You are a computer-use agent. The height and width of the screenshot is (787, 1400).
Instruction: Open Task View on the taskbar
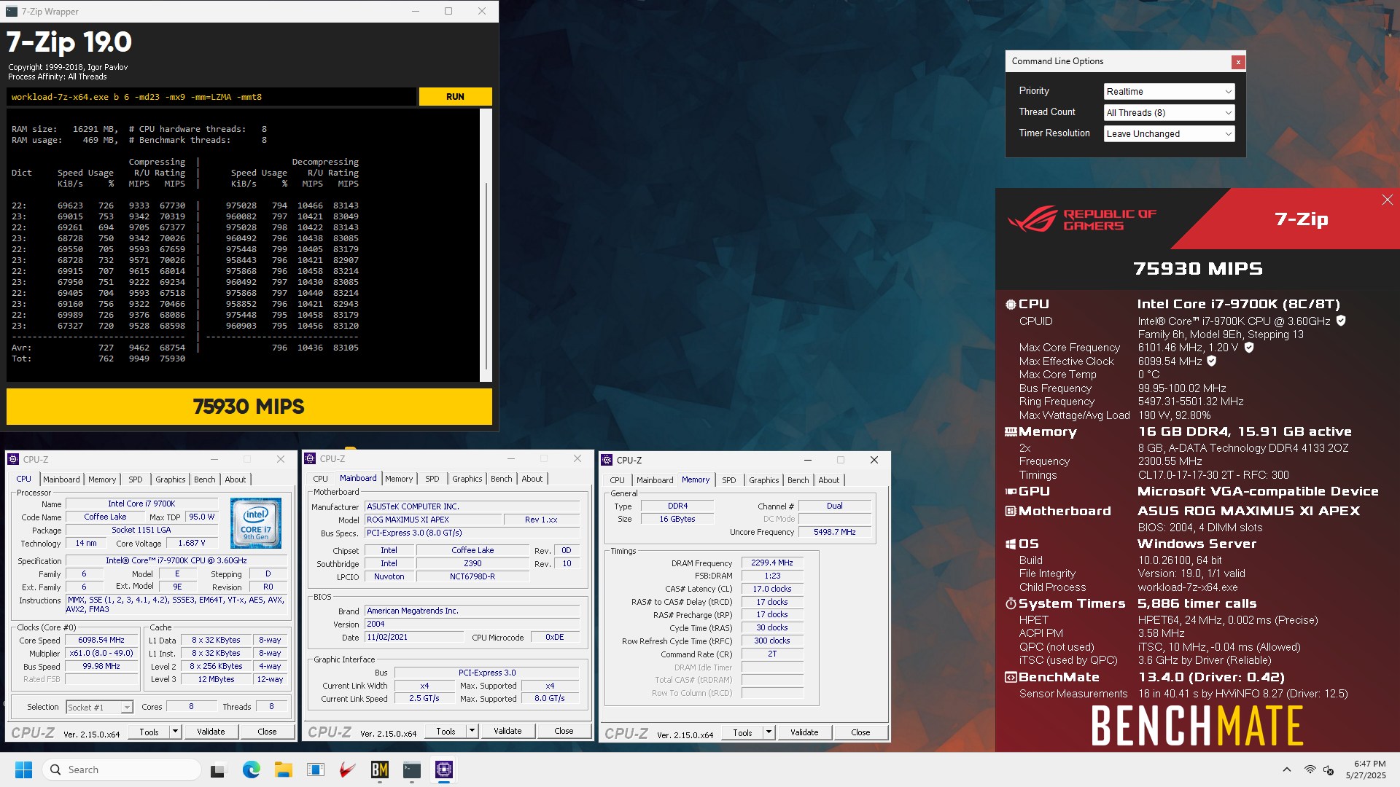[x=218, y=770]
